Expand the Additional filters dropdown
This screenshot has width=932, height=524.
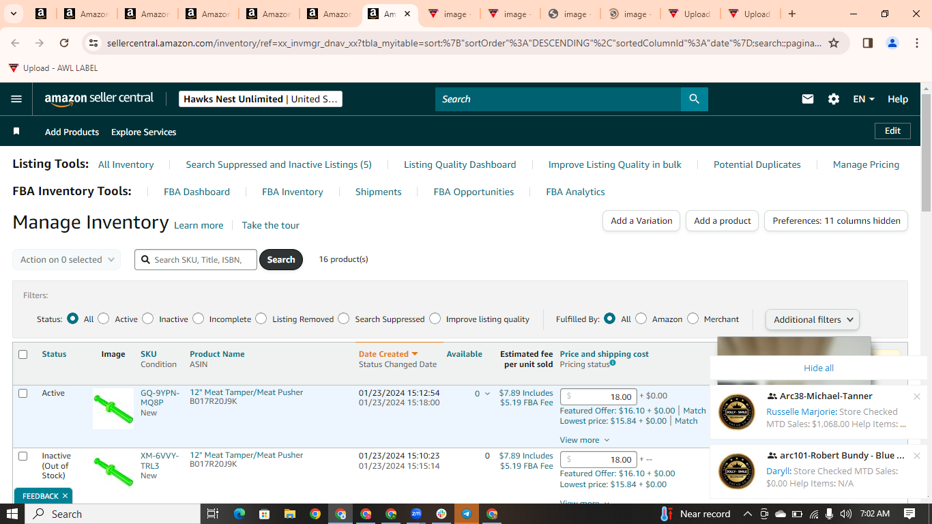(x=813, y=319)
